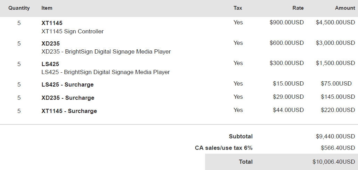Click the Quantity column header

tap(19, 8)
